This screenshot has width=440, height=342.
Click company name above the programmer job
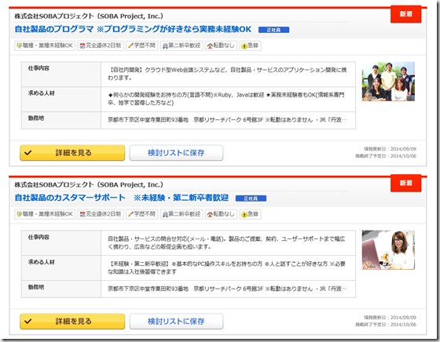(x=89, y=16)
